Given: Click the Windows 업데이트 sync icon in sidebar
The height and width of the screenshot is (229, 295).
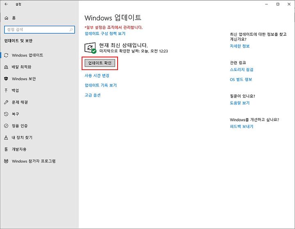Looking at the screenshot, I should click(6, 55).
